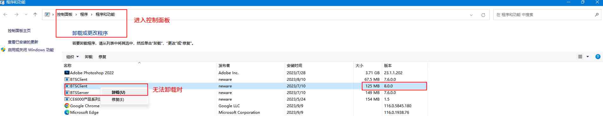Click the Adobe Inc. publisher cell

pos(228,73)
